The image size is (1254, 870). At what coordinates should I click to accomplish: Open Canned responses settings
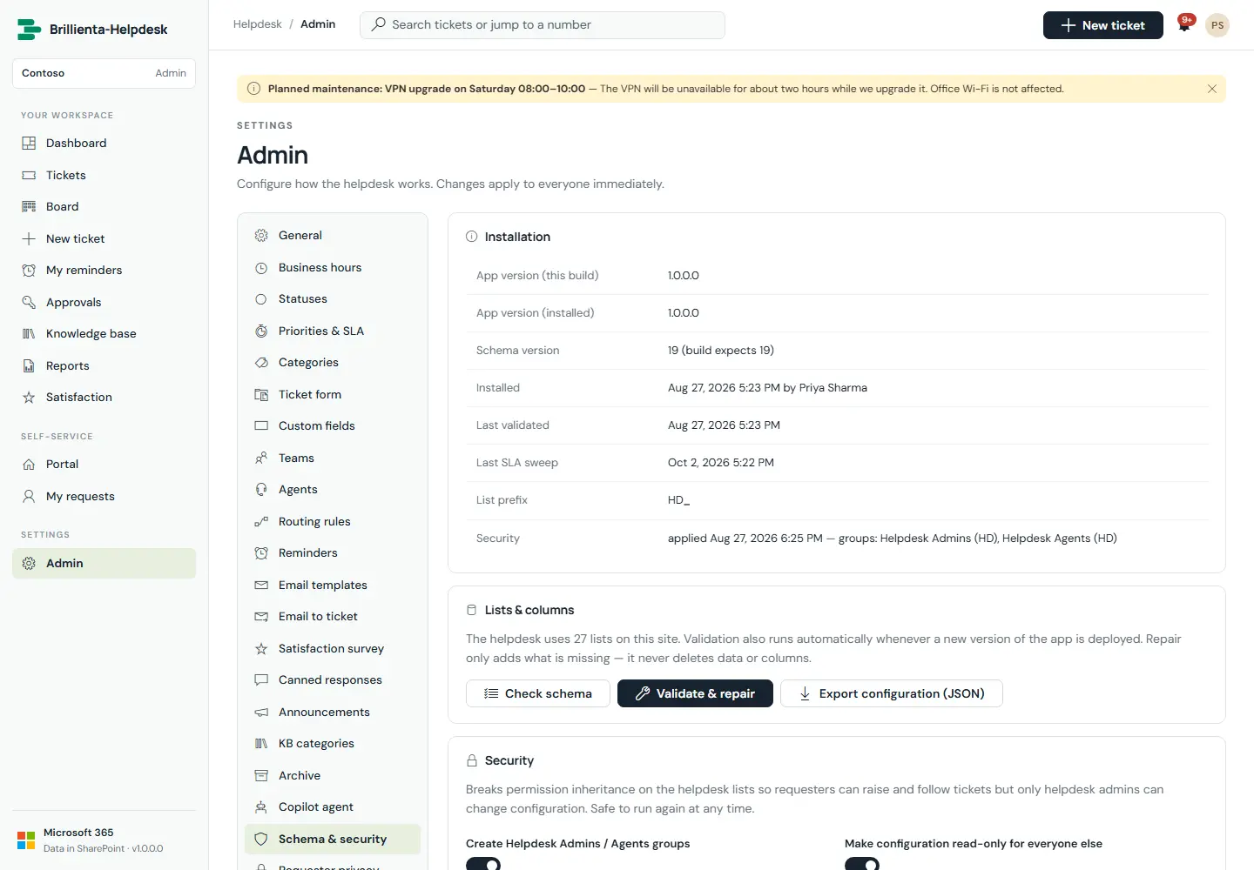[333, 679]
